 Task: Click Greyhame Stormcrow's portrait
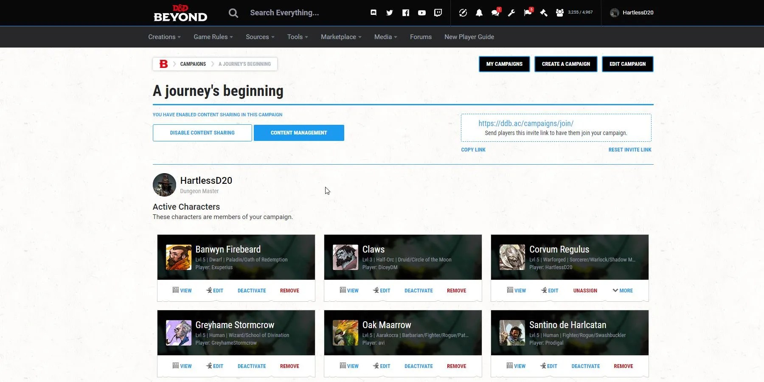point(179,333)
